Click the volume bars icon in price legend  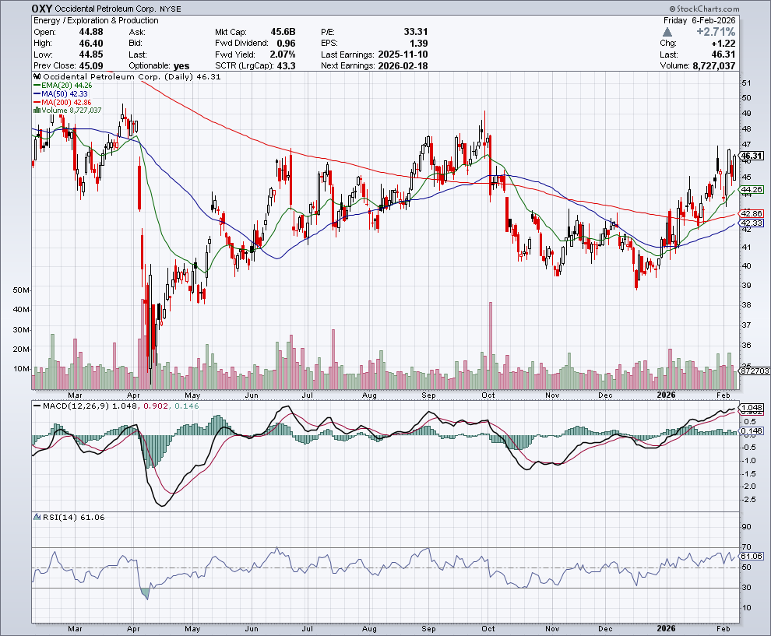coord(37,111)
